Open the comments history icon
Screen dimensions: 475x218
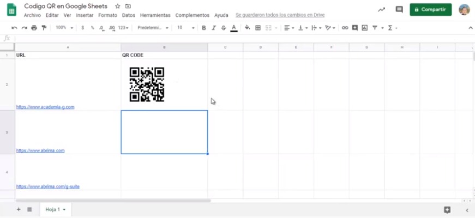click(399, 10)
